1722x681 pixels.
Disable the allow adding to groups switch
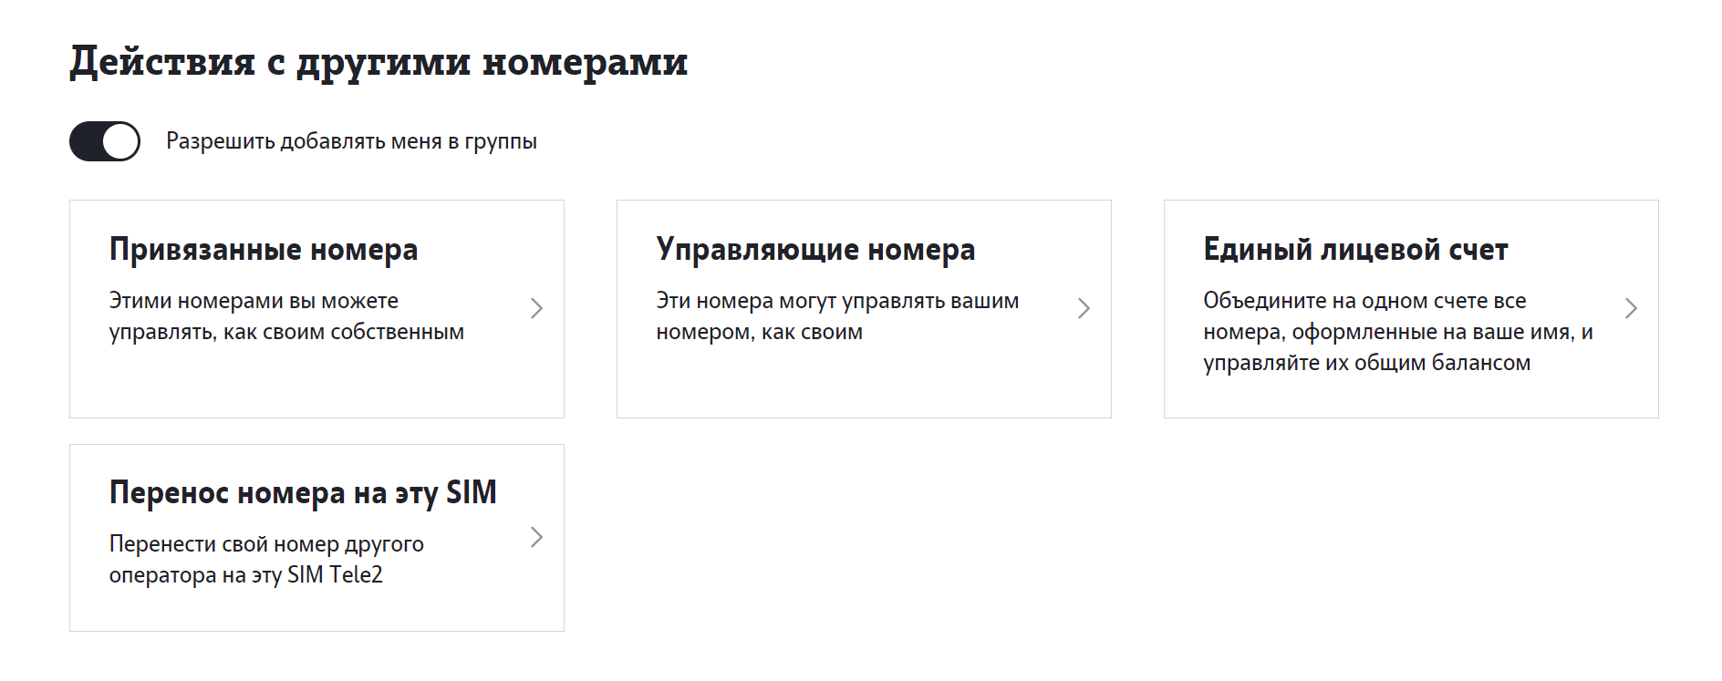click(104, 141)
